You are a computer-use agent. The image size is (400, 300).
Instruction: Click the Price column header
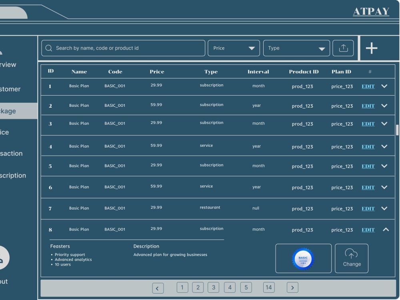pyautogui.click(x=157, y=72)
